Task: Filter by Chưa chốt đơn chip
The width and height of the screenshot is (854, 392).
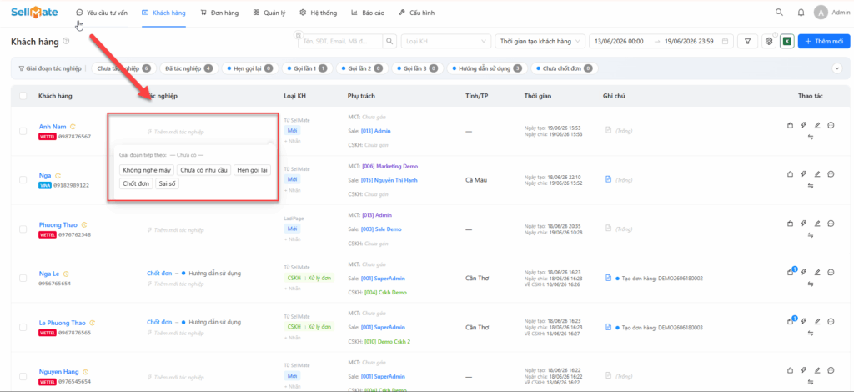Action: (564, 68)
